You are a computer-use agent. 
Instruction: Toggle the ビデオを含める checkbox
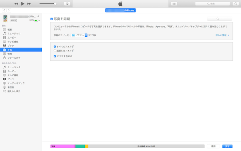55,56
